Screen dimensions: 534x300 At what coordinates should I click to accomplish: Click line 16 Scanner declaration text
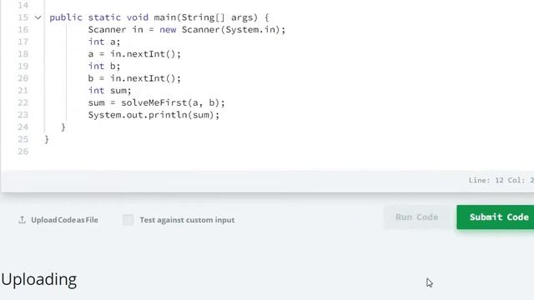tap(187, 30)
